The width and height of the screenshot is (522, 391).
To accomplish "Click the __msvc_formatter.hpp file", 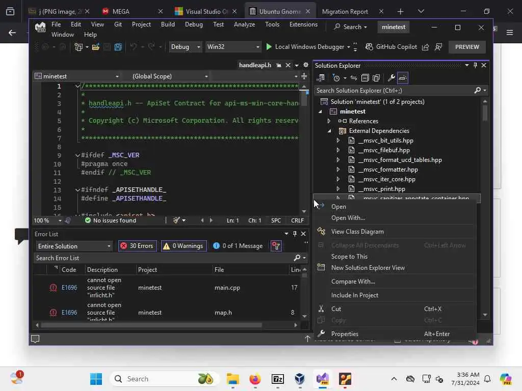I will pyautogui.click(x=388, y=170).
